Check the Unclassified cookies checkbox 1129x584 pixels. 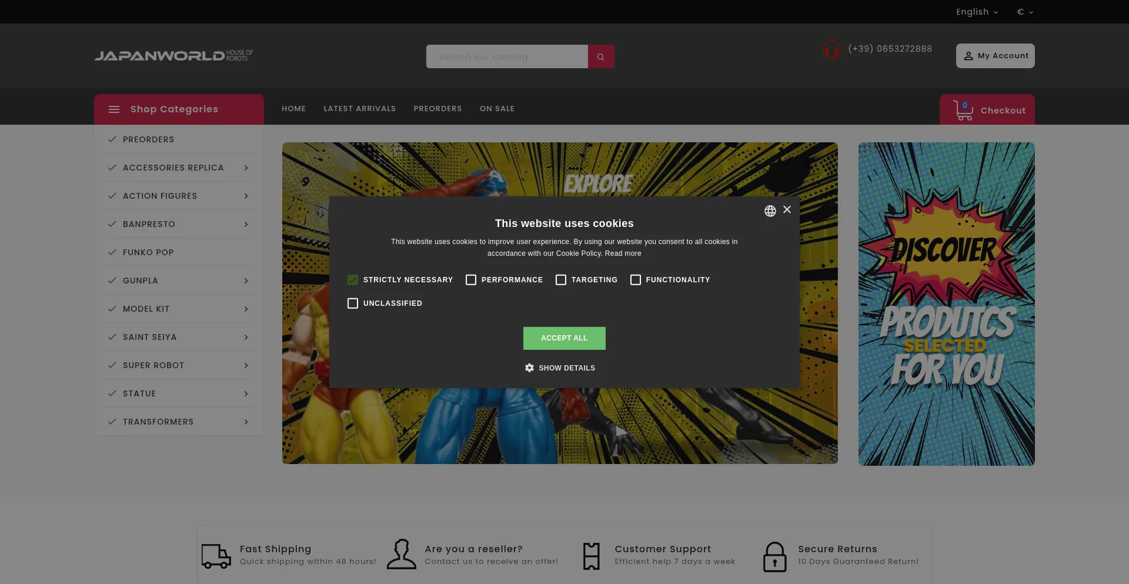click(x=353, y=303)
